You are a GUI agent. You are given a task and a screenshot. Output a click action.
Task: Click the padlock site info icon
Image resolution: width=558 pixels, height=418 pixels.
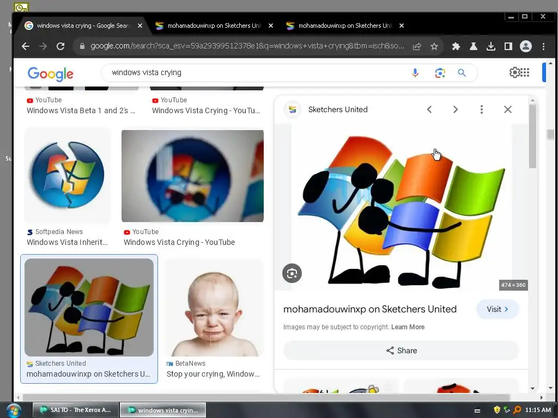click(x=82, y=46)
